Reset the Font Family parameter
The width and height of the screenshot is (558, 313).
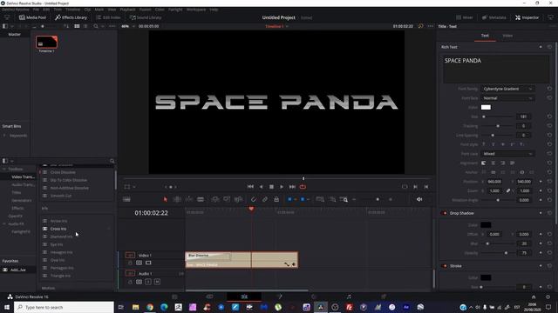[x=549, y=89]
